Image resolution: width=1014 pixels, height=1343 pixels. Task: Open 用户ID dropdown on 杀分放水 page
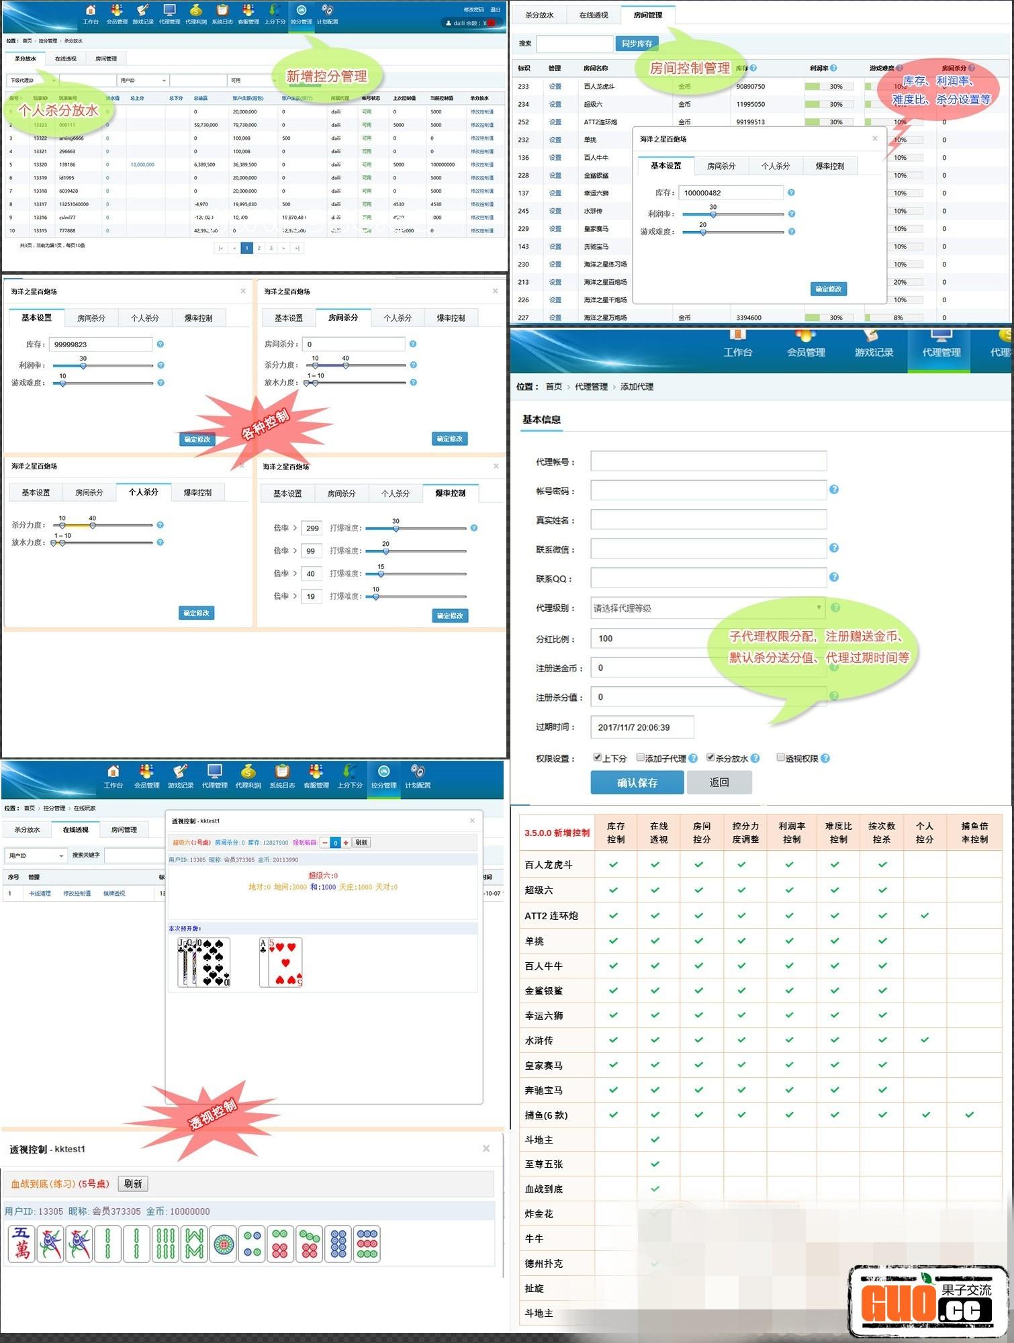[143, 81]
